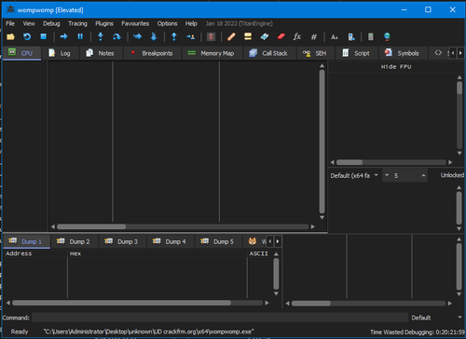Check for updates via the globe icon
Screen dimensions: 466x339
point(387,36)
